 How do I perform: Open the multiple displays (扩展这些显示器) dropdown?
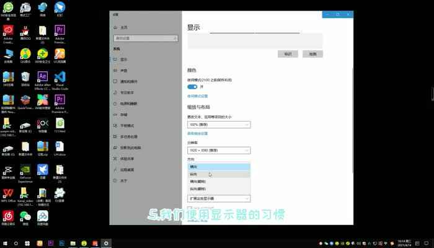click(x=219, y=198)
